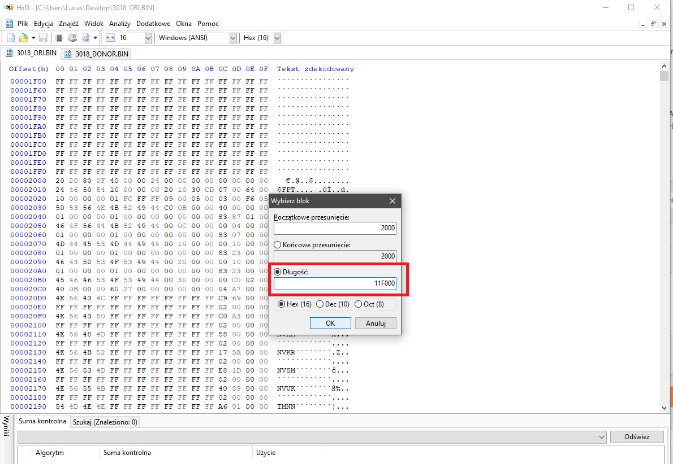Open a disk with the drive icon
The height and width of the screenshot is (464, 673).
72,38
